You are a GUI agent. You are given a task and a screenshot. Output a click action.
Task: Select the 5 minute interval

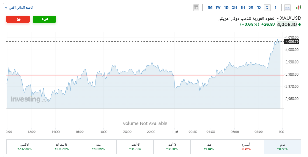[267, 7]
